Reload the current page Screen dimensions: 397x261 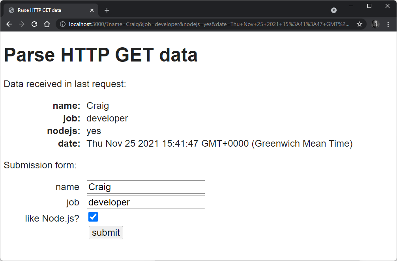(x=34, y=24)
